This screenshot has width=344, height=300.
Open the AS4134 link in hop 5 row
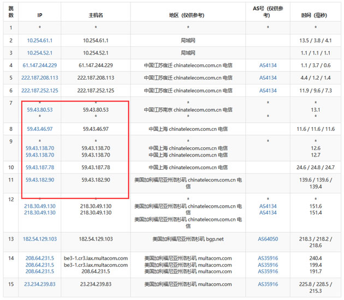tap(268, 78)
